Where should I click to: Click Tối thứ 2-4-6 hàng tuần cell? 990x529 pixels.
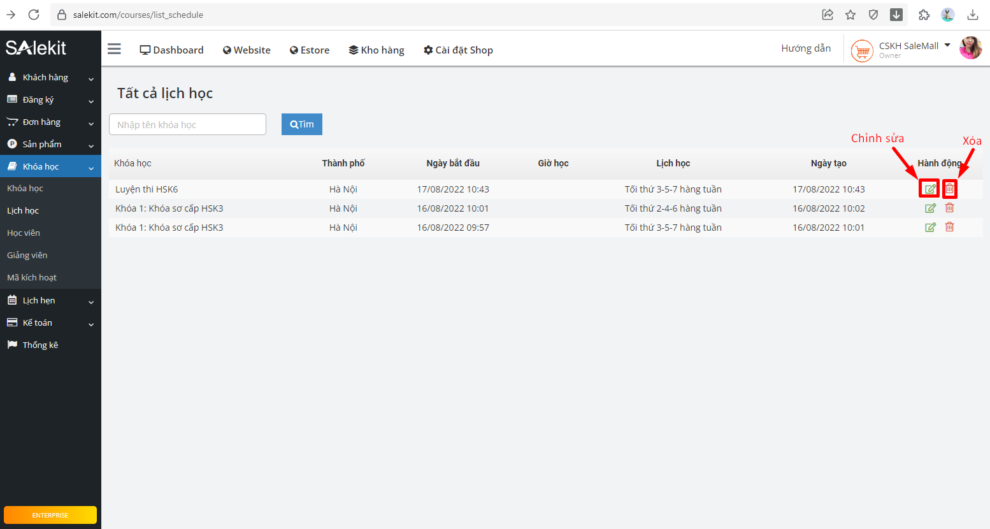[x=673, y=208]
